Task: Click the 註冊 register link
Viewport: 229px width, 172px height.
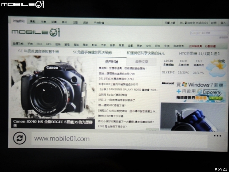Action: pyautogui.click(x=214, y=23)
